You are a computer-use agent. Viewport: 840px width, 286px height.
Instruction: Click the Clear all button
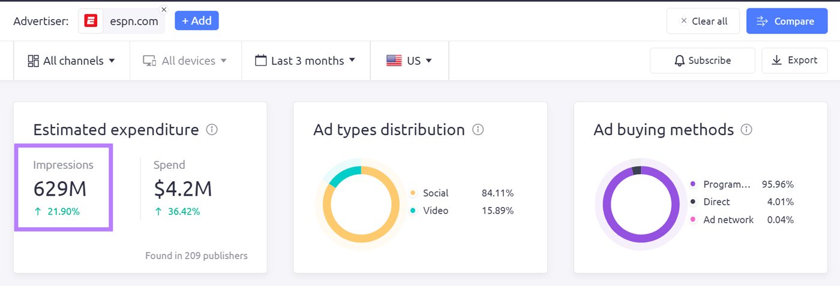[703, 22]
